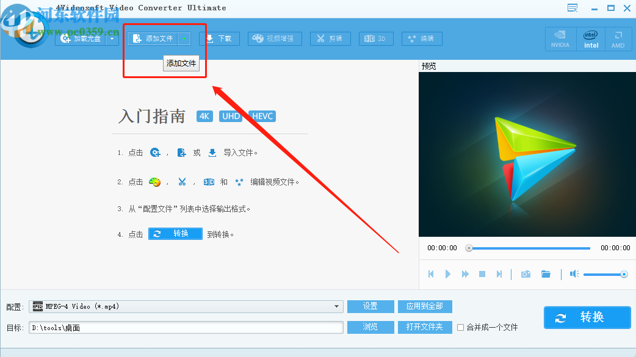Open the Clip (剪辑) scissors tool
Screen dimensions: 636x357
click(x=330, y=38)
